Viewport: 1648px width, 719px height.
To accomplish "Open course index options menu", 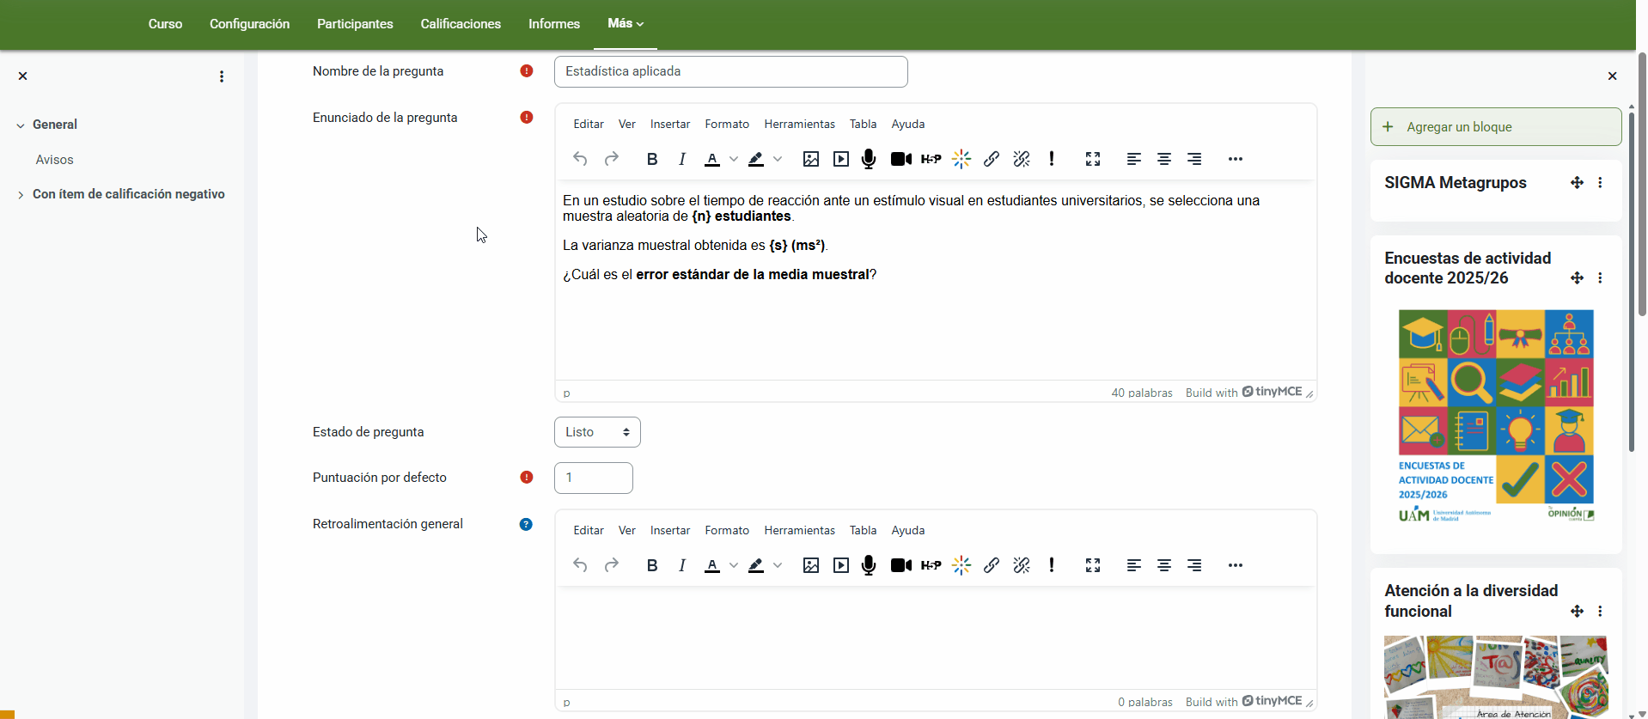I will tap(222, 76).
